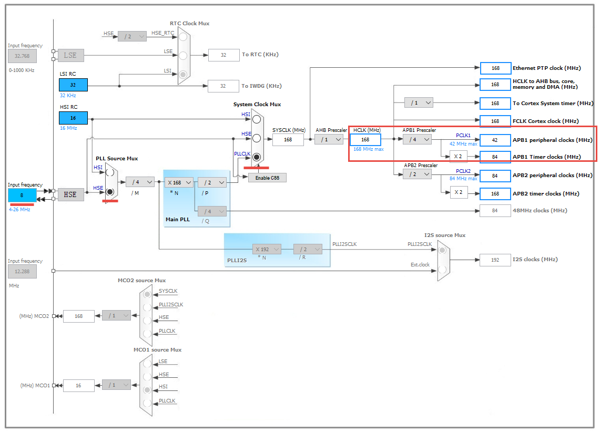Edit the HSE input frequency field
This screenshot has height=433, width=600.
[22, 195]
